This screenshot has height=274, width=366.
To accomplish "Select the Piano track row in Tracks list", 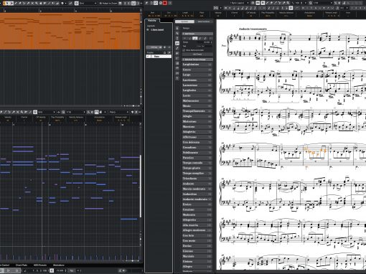I will (x=159, y=57).
